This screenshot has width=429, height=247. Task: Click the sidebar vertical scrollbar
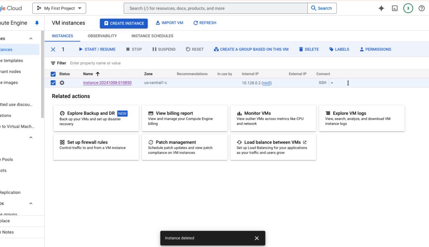coord(42,75)
